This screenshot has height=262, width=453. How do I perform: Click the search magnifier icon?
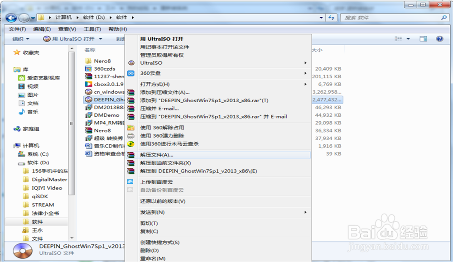click(x=444, y=18)
